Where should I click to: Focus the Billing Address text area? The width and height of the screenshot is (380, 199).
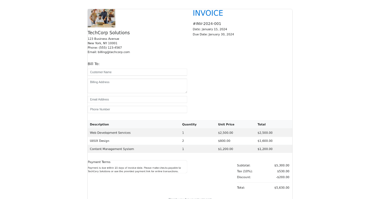137,86
